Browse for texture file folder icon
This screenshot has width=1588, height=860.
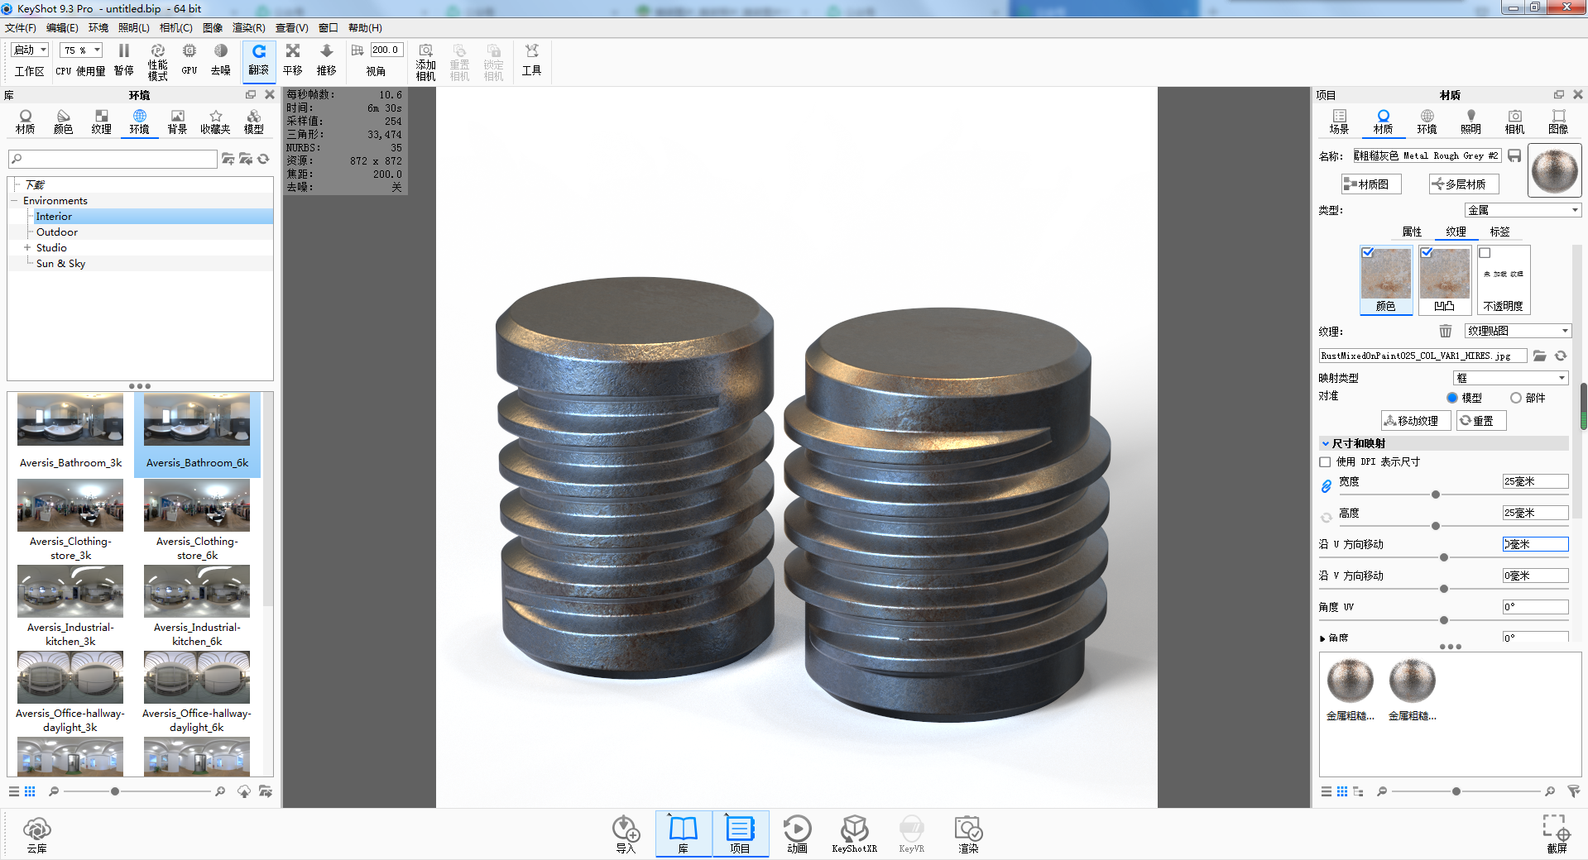coord(1539,356)
